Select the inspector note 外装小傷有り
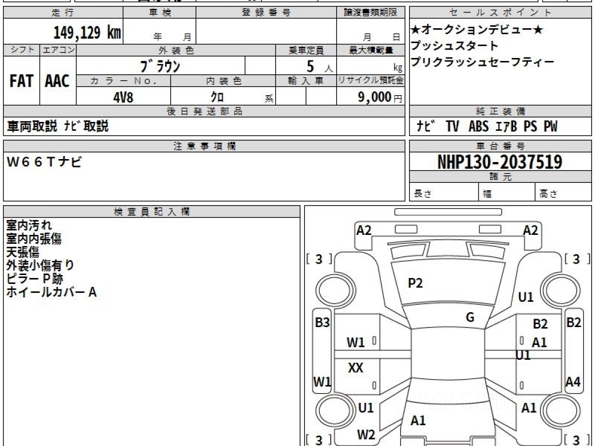The image size is (595, 446). 41,266
